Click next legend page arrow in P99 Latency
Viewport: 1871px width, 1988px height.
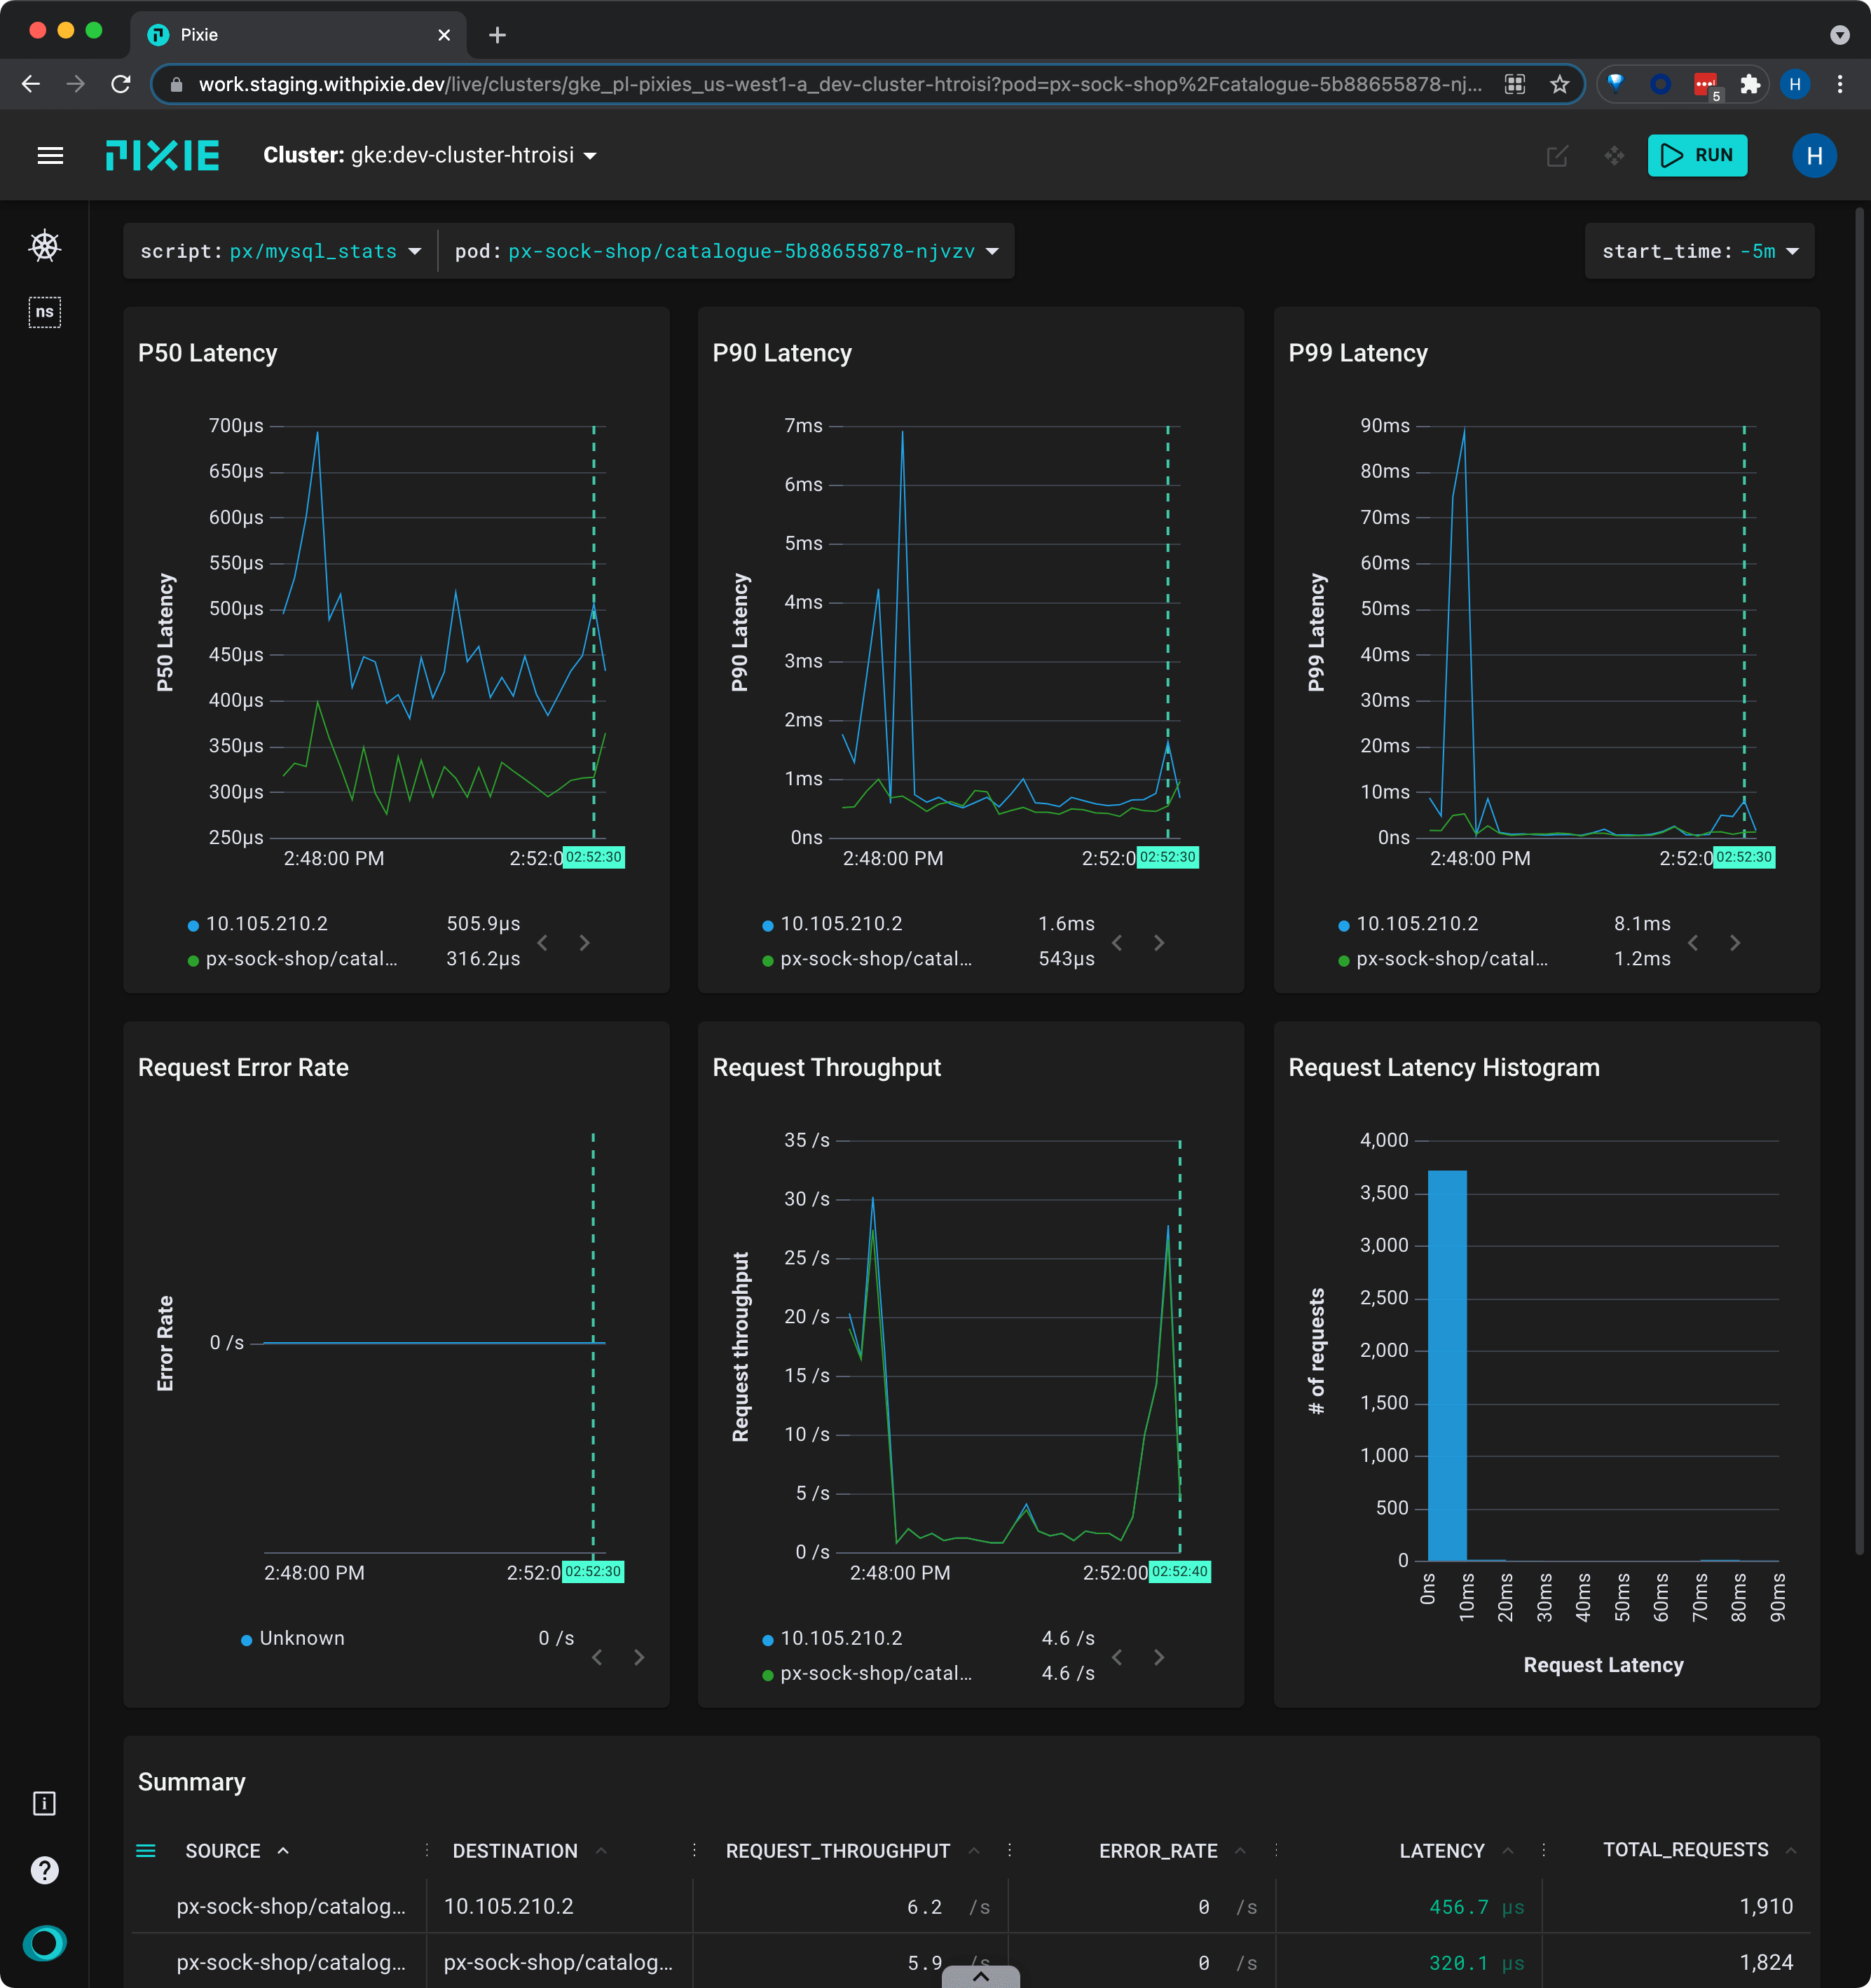click(1735, 943)
